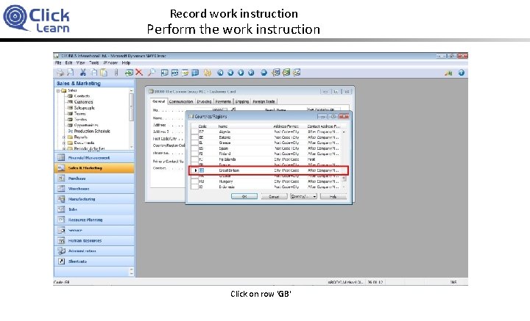The image size is (530, 321).
Task: Click the Help button in Countries/Regions dialog
Action: click(x=333, y=196)
